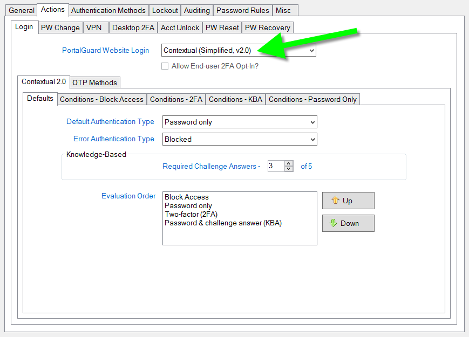
Task: Click the Up button
Action: coord(348,201)
